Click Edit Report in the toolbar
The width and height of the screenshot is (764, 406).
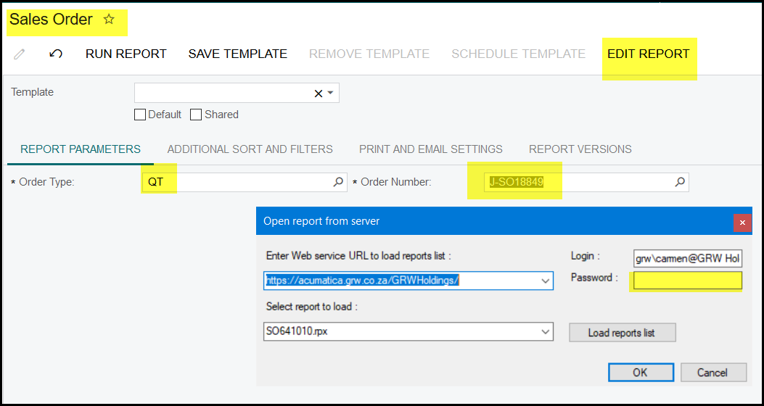648,54
